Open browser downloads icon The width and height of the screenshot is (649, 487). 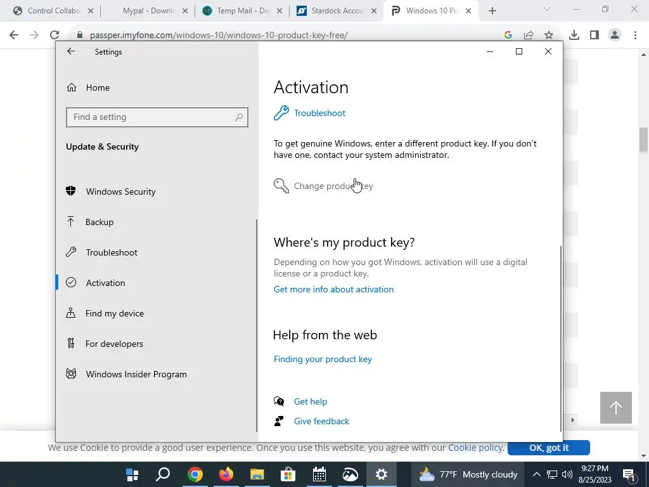point(574,35)
